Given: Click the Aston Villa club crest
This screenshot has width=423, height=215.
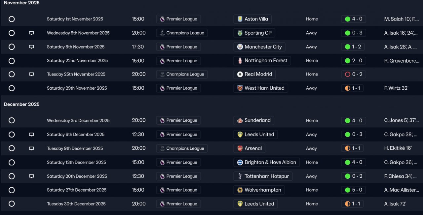Looking at the screenshot, I should pyautogui.click(x=240, y=19).
